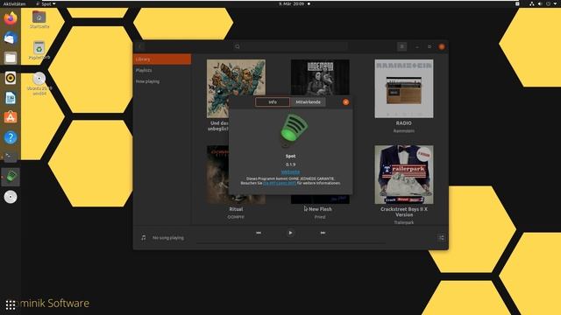Select the Spot version number 0.1.9
The width and height of the screenshot is (561, 315).
pyautogui.click(x=290, y=164)
